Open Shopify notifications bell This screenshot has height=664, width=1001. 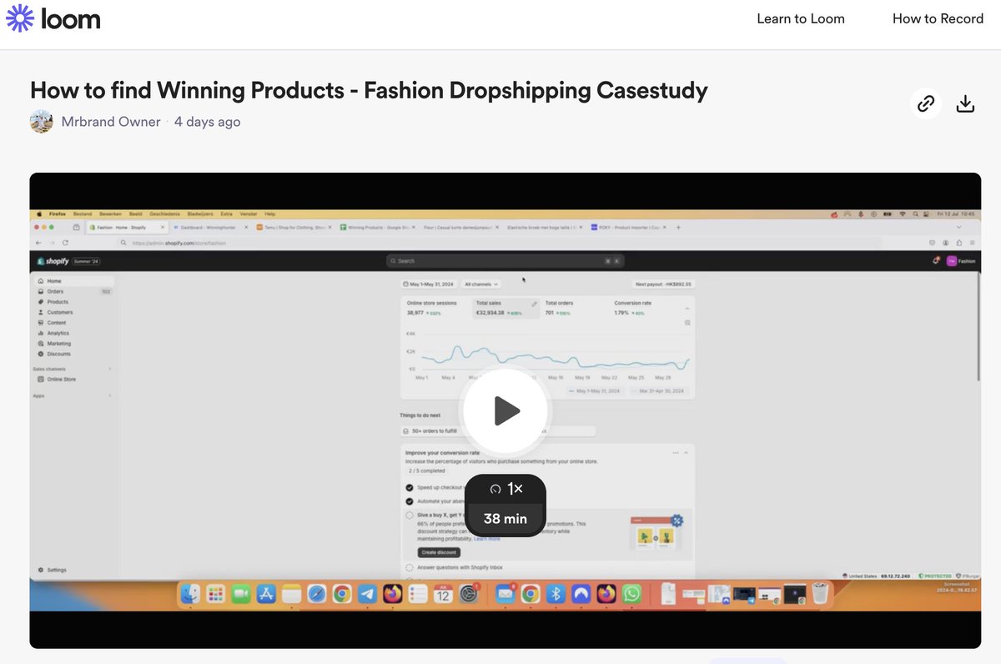tap(936, 261)
